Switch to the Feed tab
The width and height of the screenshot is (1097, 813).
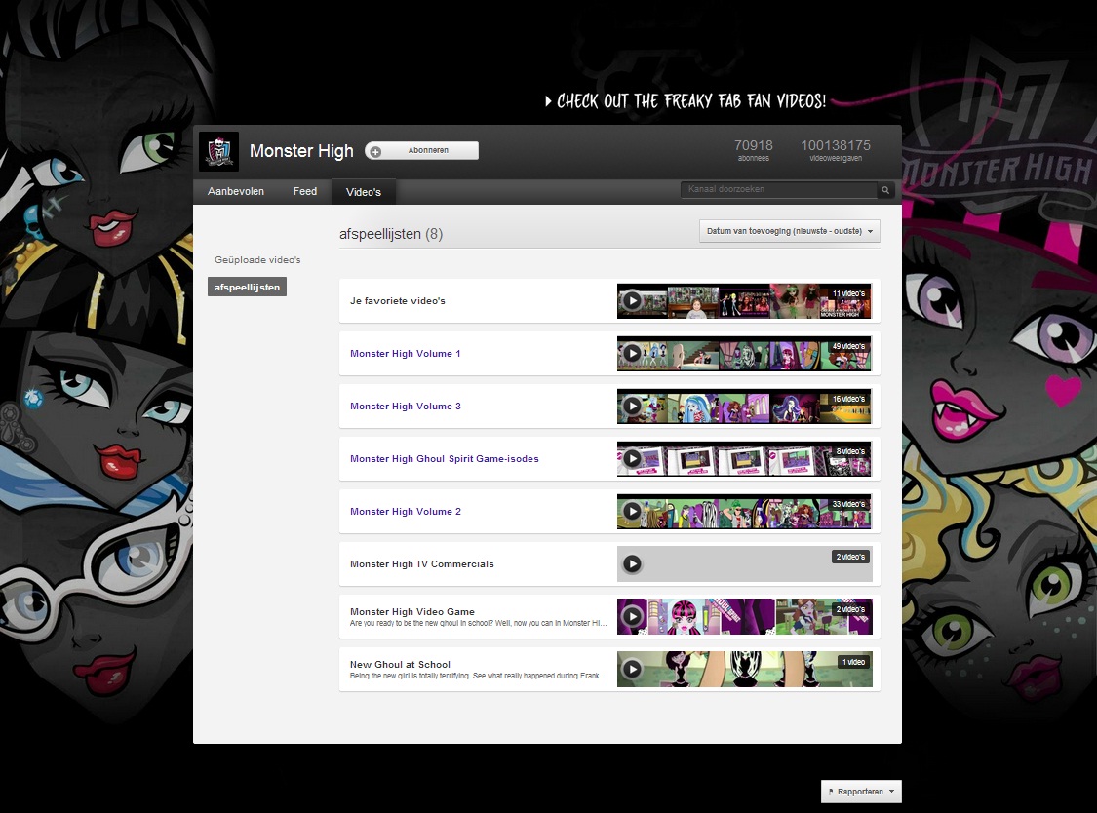click(x=305, y=191)
